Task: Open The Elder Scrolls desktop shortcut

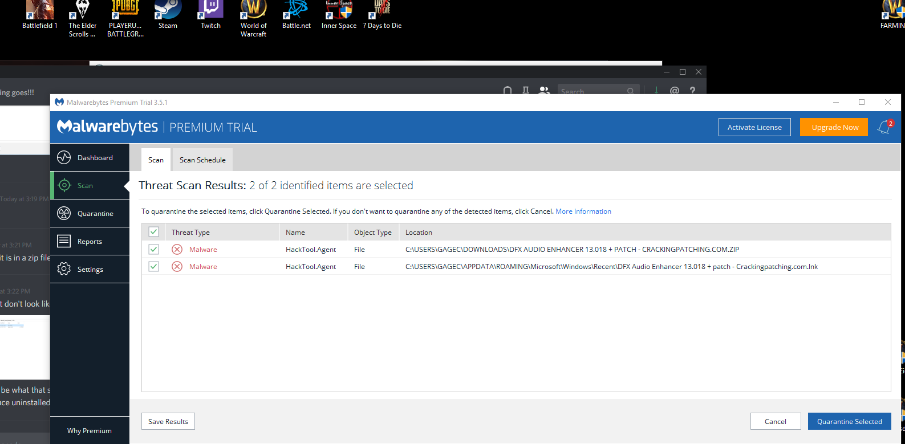Action: (x=83, y=19)
